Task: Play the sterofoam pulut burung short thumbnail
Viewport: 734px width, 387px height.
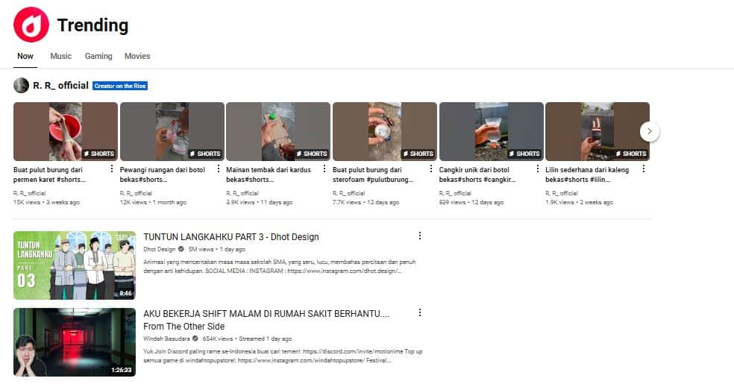Action: coord(385,131)
